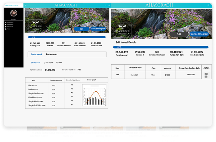Click the Invest graph chart
The image size is (216, 142).
click(x=94, y=95)
